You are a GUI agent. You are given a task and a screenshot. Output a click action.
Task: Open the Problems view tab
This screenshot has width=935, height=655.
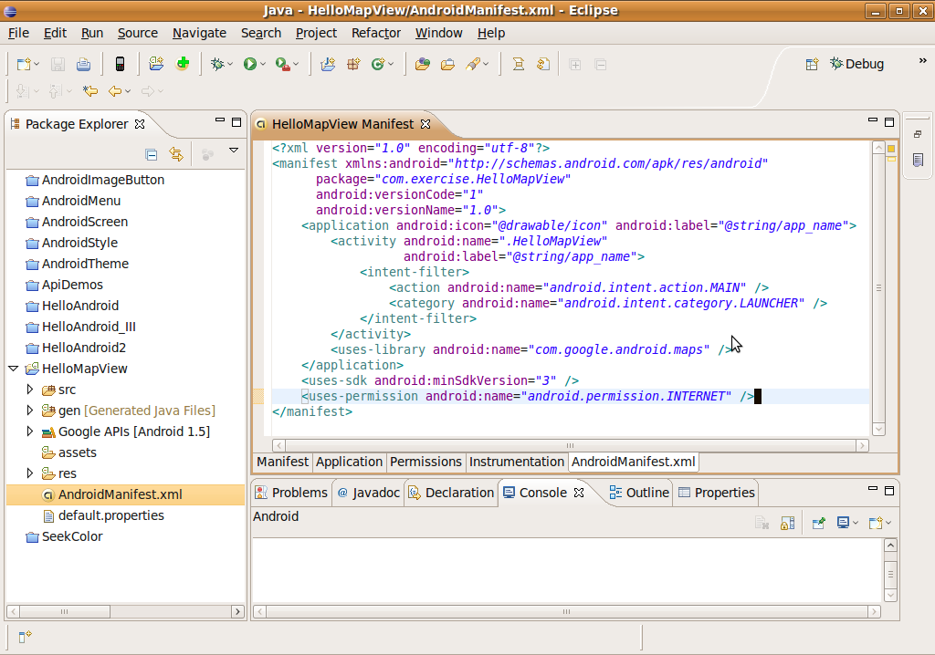click(291, 493)
